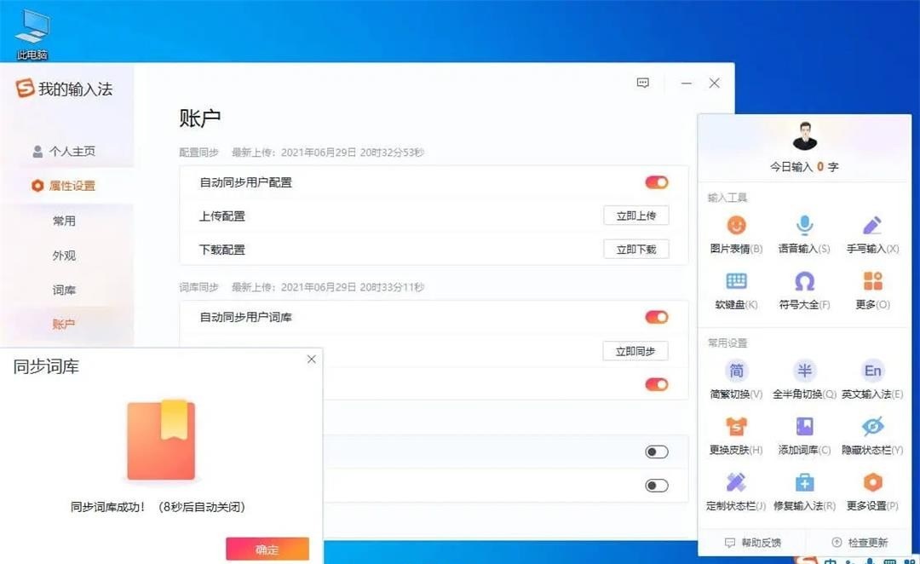Screen dimensions: 920x564
Task: Click 今日输入 0 字 counter text
Action: click(x=804, y=167)
